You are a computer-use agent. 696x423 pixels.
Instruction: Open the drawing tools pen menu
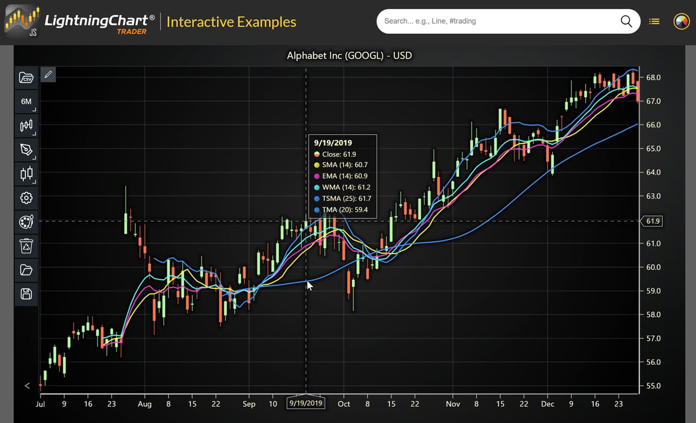point(26,150)
